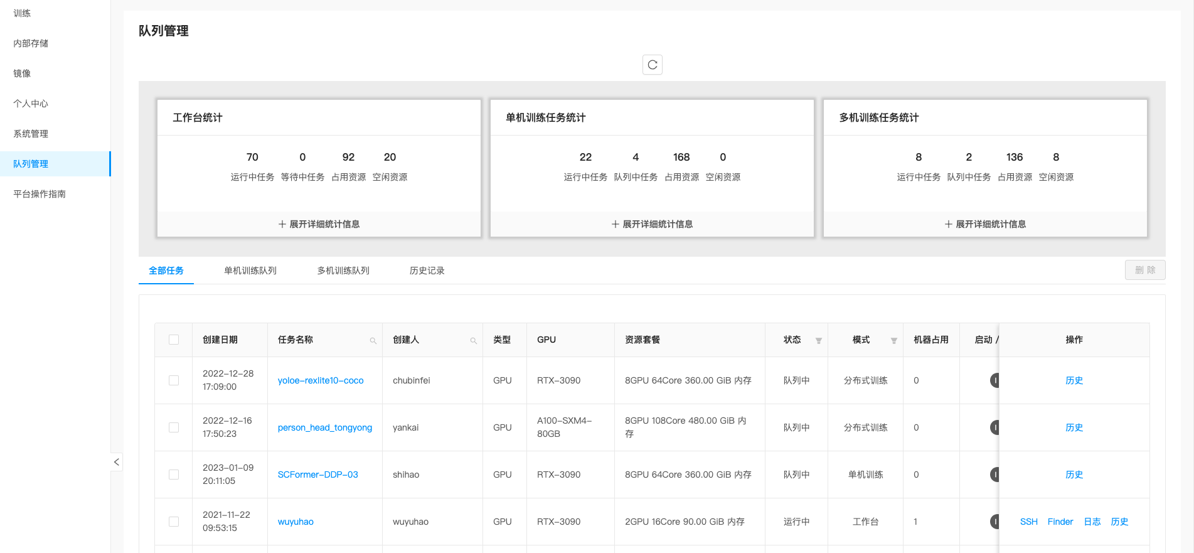1194x553 pixels.
Task: Open the mode column filter icon
Action: (x=893, y=341)
